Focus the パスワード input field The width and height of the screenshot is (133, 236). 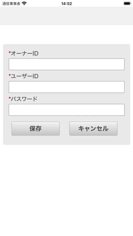[67, 110]
